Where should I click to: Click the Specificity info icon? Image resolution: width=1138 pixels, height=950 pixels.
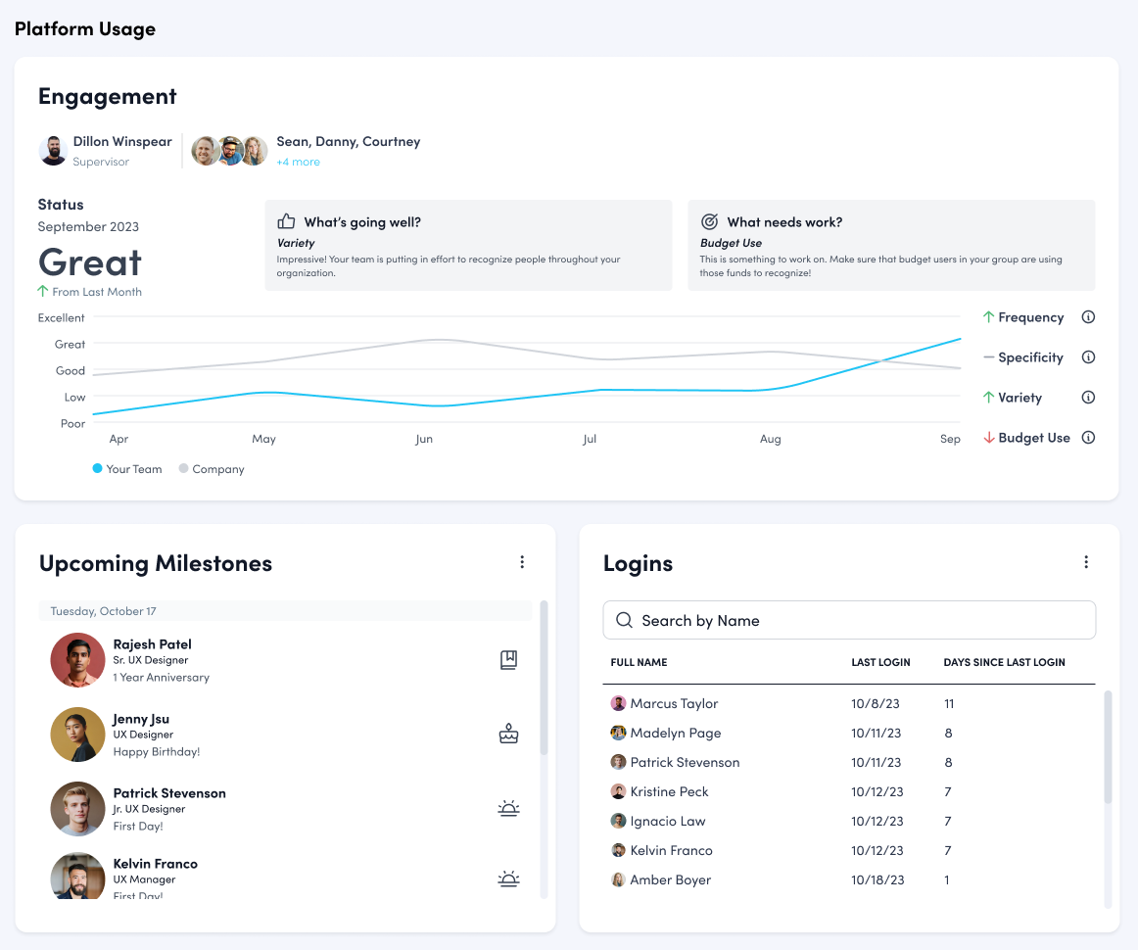(1088, 357)
